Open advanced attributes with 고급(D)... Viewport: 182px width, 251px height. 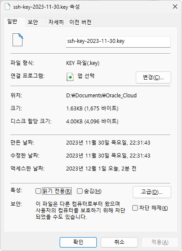pyautogui.click(x=152, y=192)
